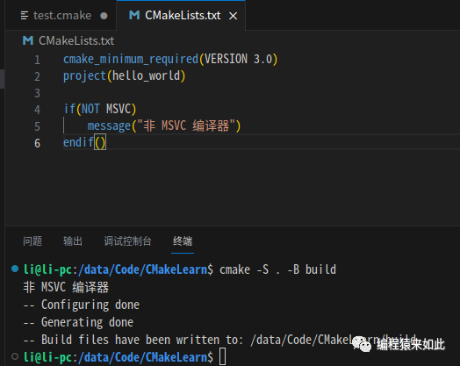Switch to the test.cmake editor tab
The width and height of the screenshot is (460, 366).
(61, 15)
